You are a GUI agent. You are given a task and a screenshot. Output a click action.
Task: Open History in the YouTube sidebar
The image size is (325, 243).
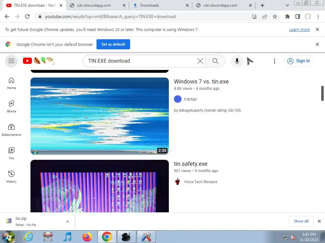[x=11, y=177]
